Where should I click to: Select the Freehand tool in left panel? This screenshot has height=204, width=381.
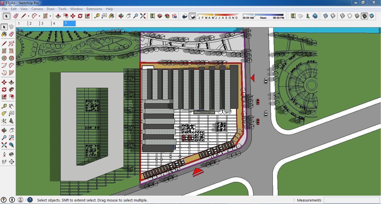(x=11, y=44)
